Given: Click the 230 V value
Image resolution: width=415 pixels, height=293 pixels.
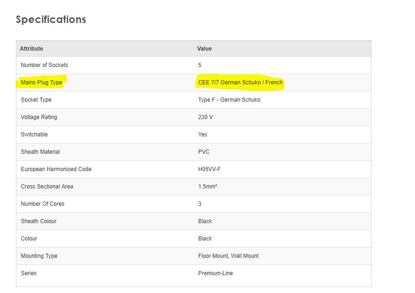Looking at the screenshot, I should pos(205,117).
